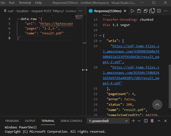Click the "pageCount": 4 entry in response
This screenshot has height=136, width=171.
click(x=121, y=94)
